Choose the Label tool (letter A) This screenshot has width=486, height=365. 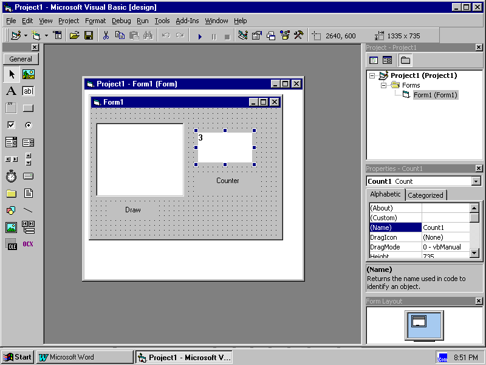[x=12, y=91]
